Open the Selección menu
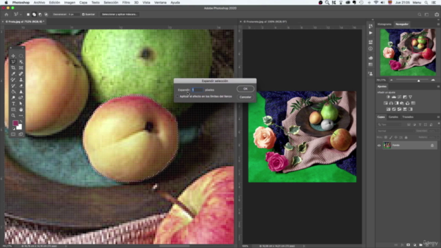The height and width of the screenshot is (248, 441). pyautogui.click(x=111, y=3)
